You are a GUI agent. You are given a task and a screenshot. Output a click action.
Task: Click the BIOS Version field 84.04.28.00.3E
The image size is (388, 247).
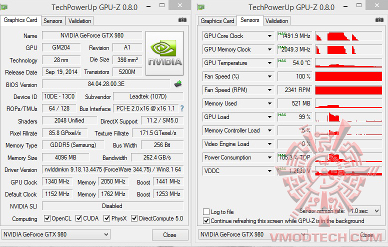(106, 84)
